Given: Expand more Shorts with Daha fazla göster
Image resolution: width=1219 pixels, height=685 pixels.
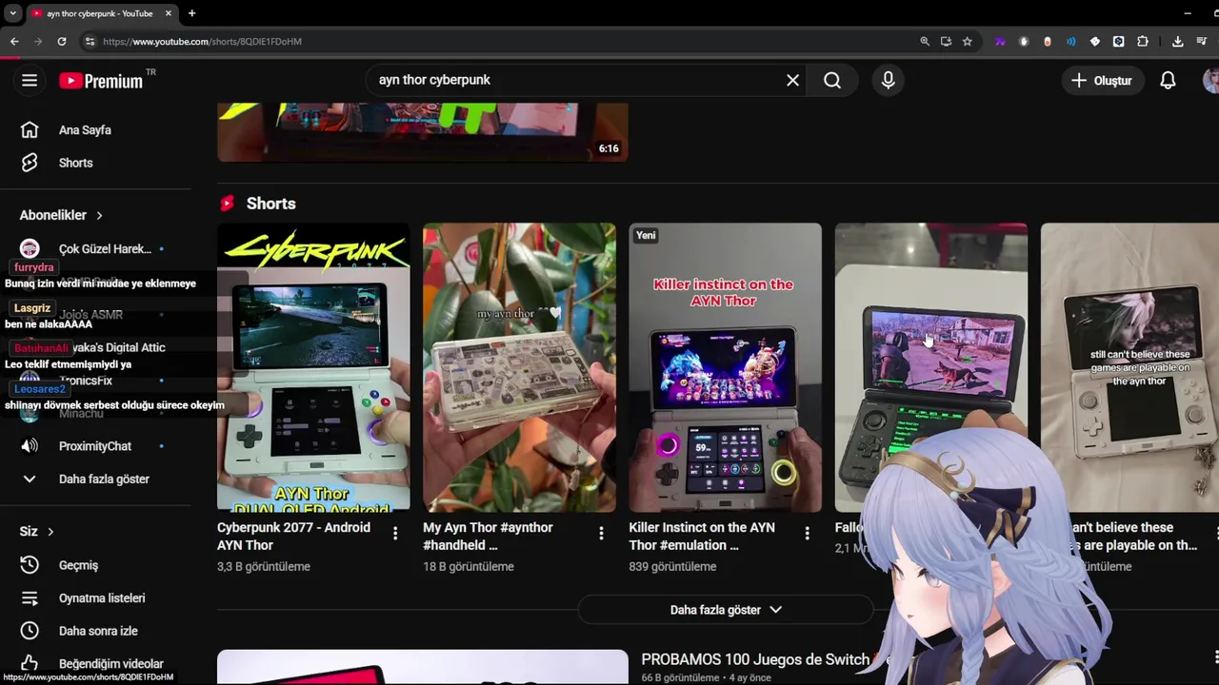Looking at the screenshot, I should tap(726, 610).
